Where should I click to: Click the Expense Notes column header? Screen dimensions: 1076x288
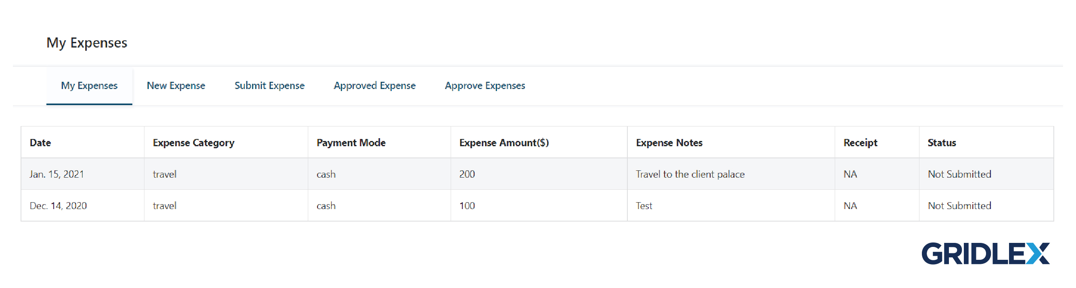click(x=669, y=143)
